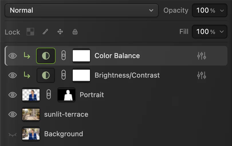The width and height of the screenshot is (232, 146).
Task: Click the lock position move icon
Action: pos(60,32)
